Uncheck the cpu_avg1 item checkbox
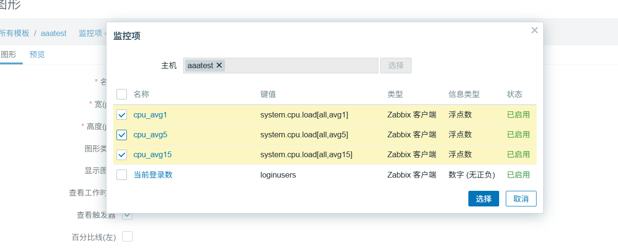The image size is (618, 250). coord(122,115)
